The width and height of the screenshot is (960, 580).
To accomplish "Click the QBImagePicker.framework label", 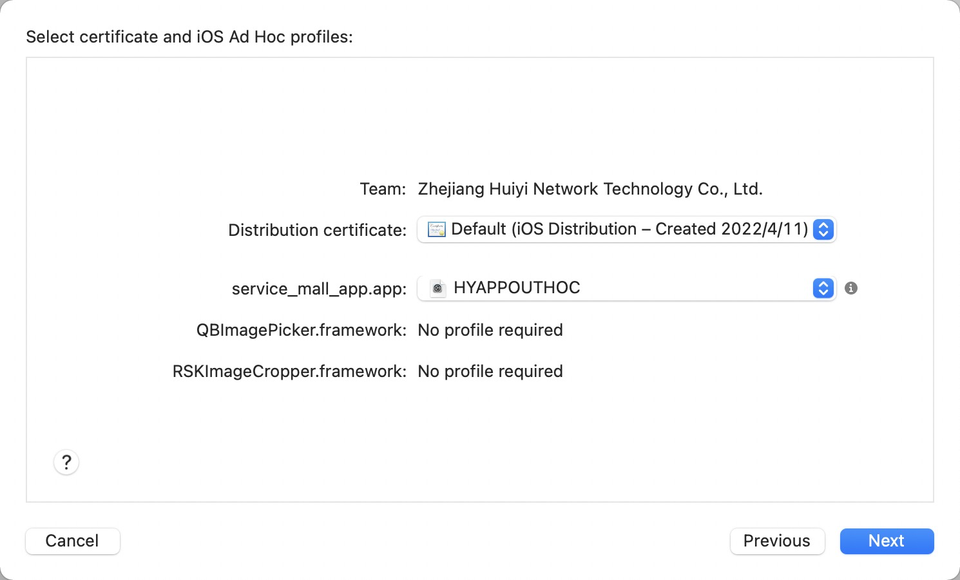I will point(302,330).
